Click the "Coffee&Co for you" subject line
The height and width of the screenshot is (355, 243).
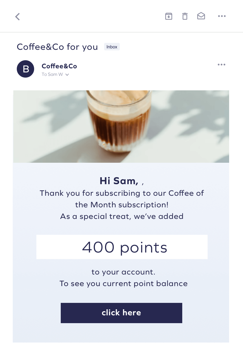pyautogui.click(x=57, y=47)
